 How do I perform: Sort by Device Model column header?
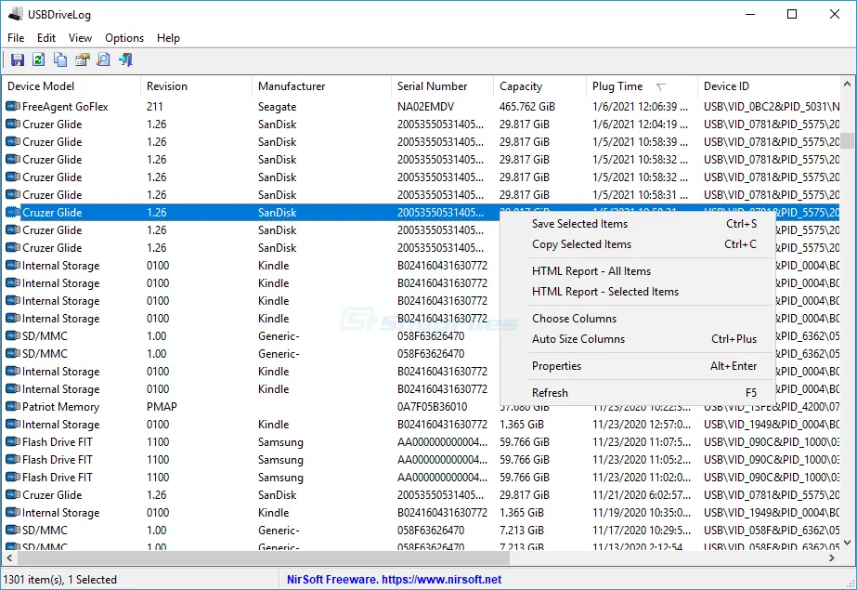[x=71, y=86]
